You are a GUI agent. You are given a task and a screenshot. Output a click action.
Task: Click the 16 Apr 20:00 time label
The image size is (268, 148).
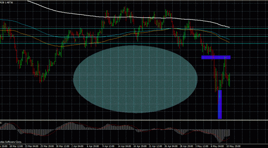click(x=140, y=146)
